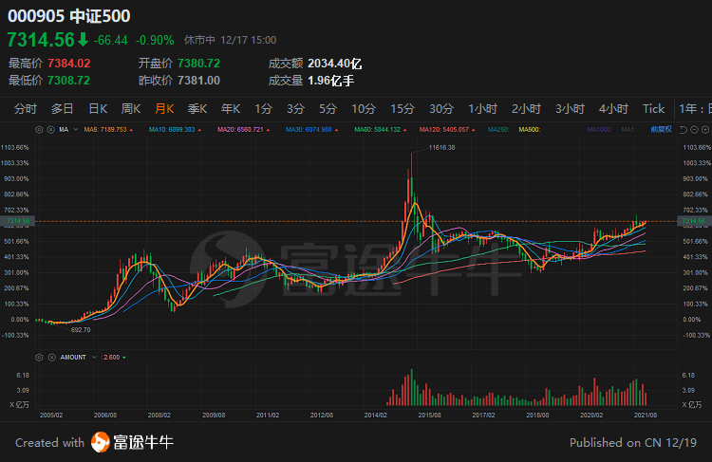The width and height of the screenshot is (712, 462).
Task: Click the chart reset undo arrow icon
Action: [683, 130]
